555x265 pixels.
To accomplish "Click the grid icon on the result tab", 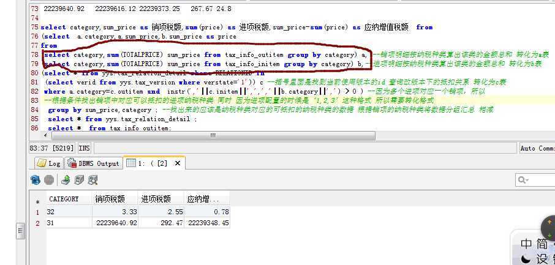I will [131, 163].
